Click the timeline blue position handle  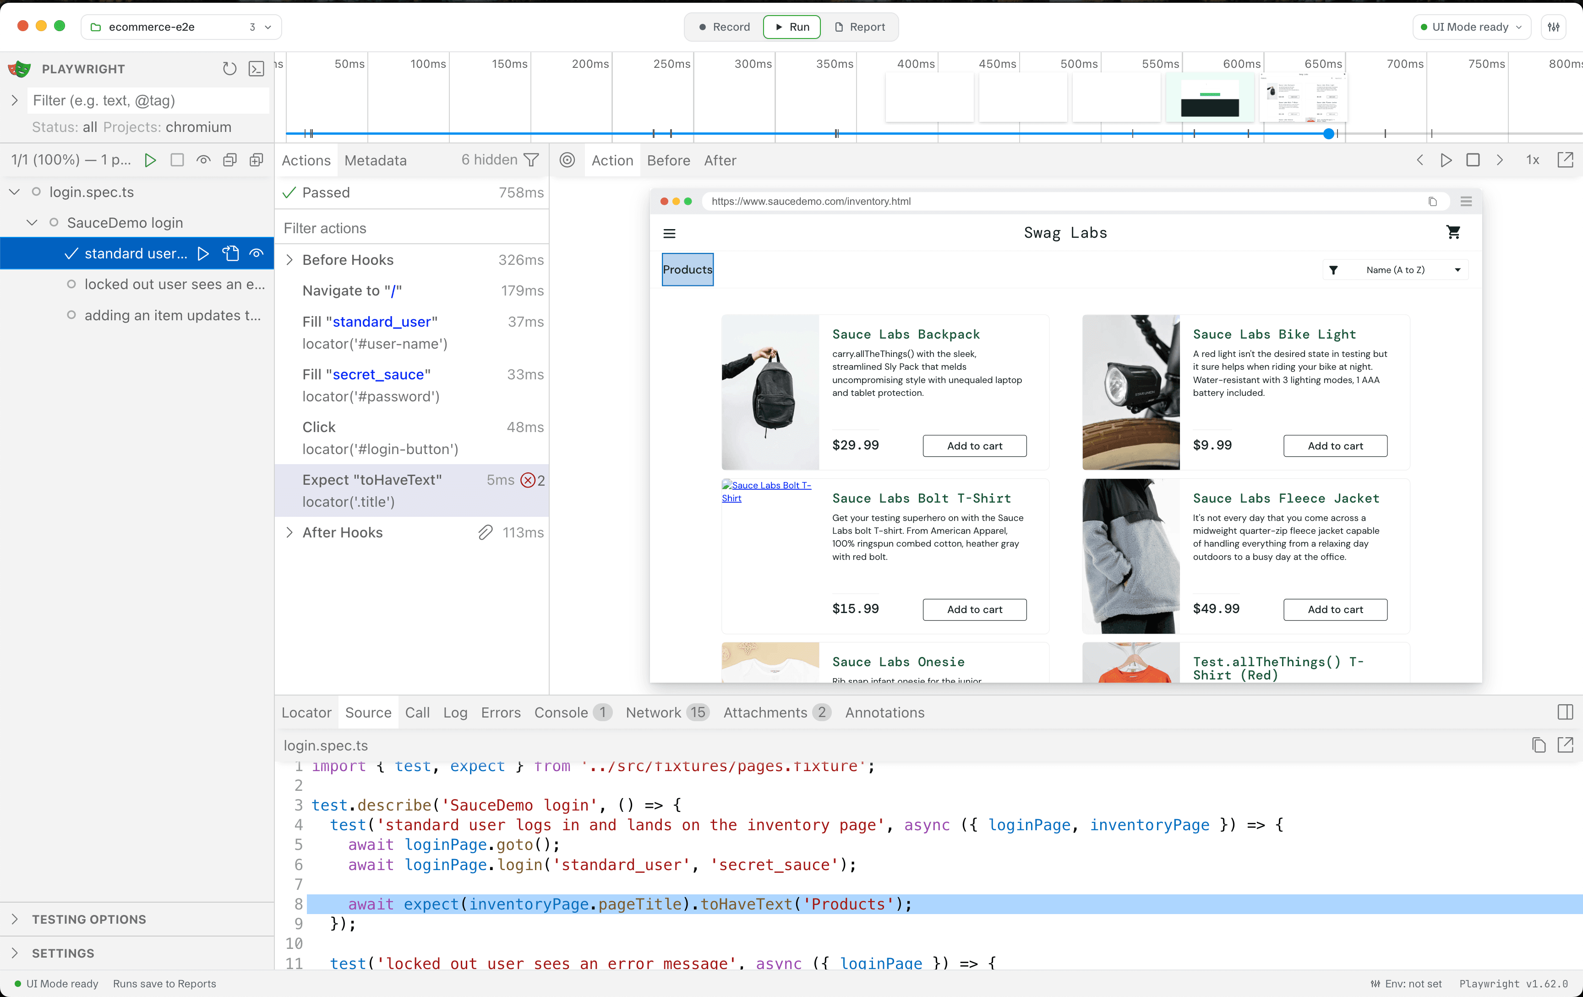[x=1329, y=133]
